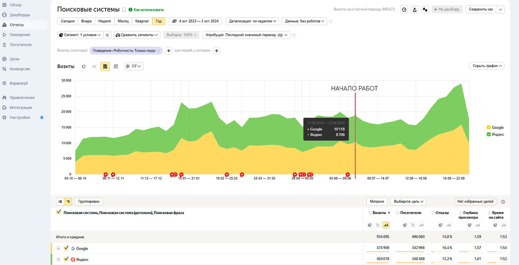The width and height of the screenshot is (519, 265).
Task: Go to Поведение sidebar section
Action: (x=20, y=35)
